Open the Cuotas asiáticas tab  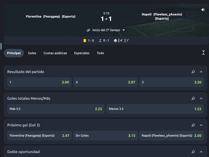pos(55,53)
